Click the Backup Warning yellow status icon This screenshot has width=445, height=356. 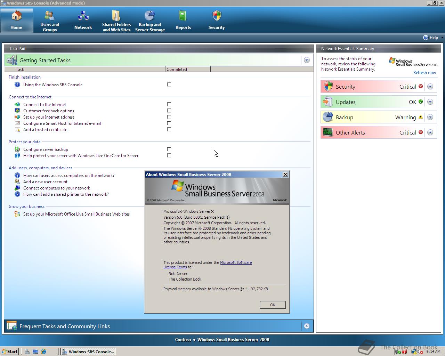pos(421,117)
